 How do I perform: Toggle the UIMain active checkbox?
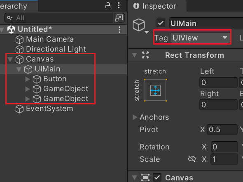pyautogui.click(x=161, y=23)
